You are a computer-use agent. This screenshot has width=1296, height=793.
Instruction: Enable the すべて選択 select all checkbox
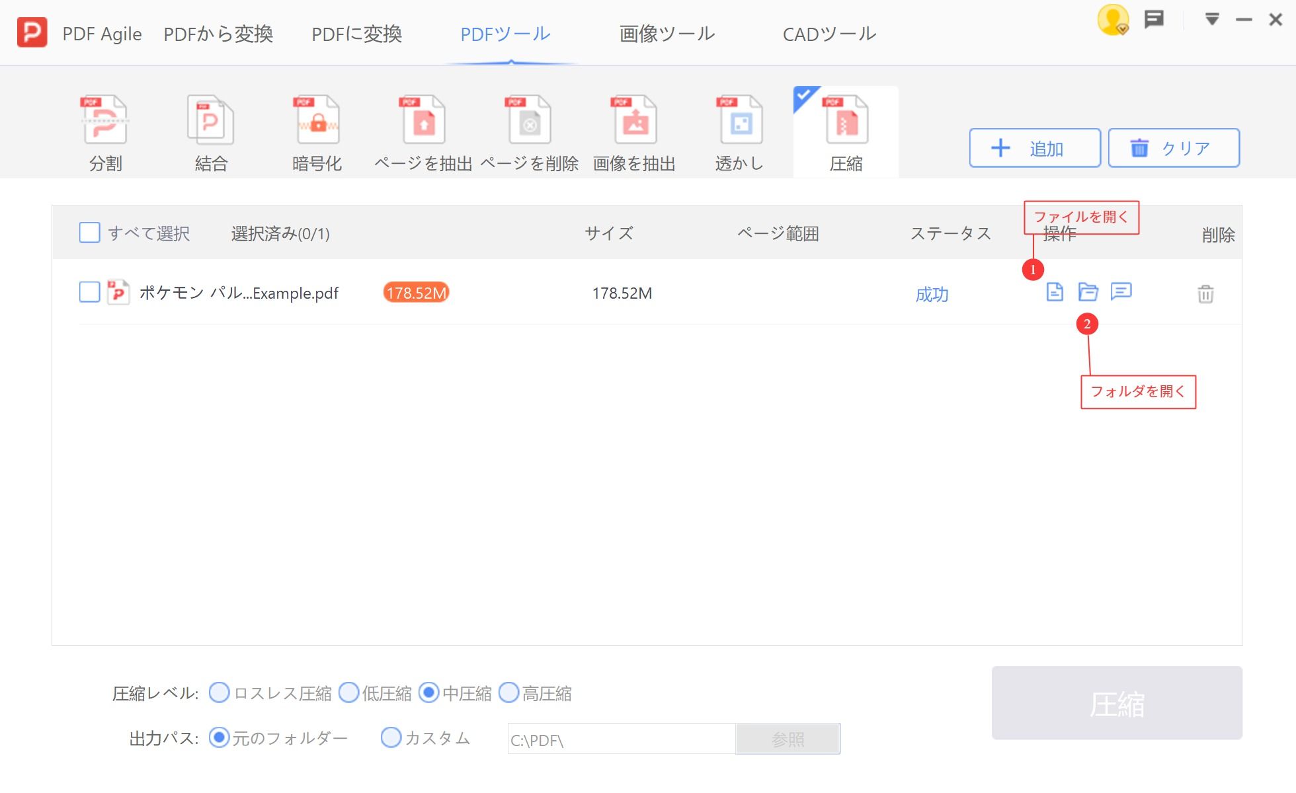(89, 233)
